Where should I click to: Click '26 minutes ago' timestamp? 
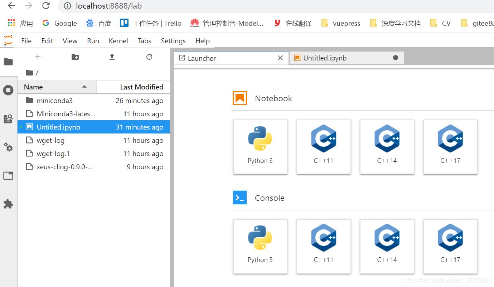(140, 101)
